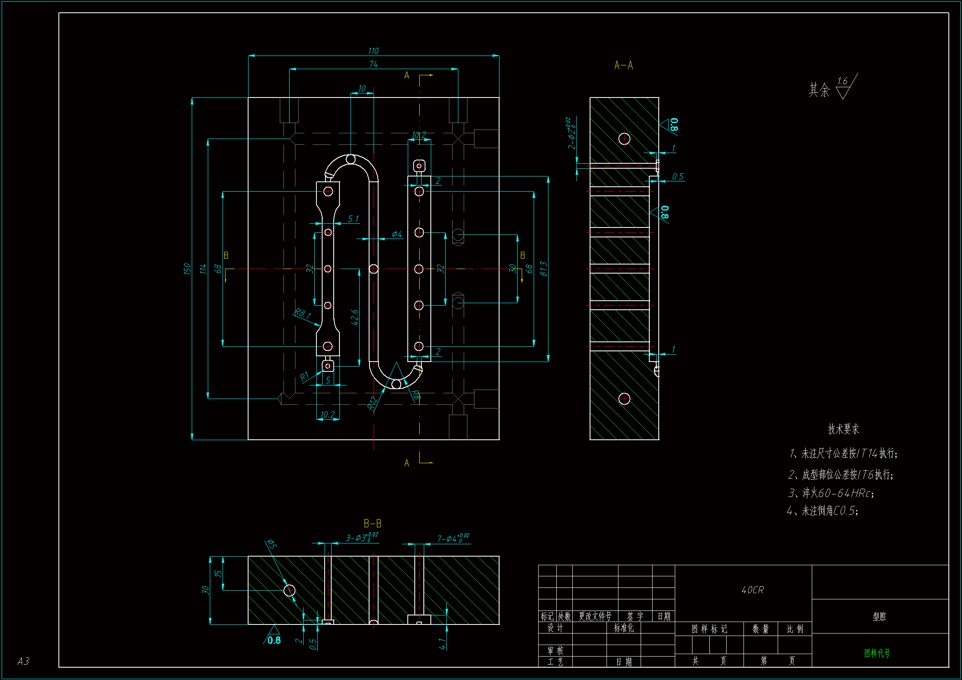The height and width of the screenshot is (680, 962).
Task: Click the 150 overall height dimension text
Action: (x=187, y=269)
